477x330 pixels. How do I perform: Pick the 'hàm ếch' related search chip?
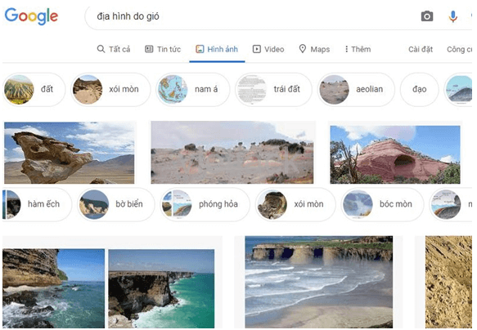37,204
